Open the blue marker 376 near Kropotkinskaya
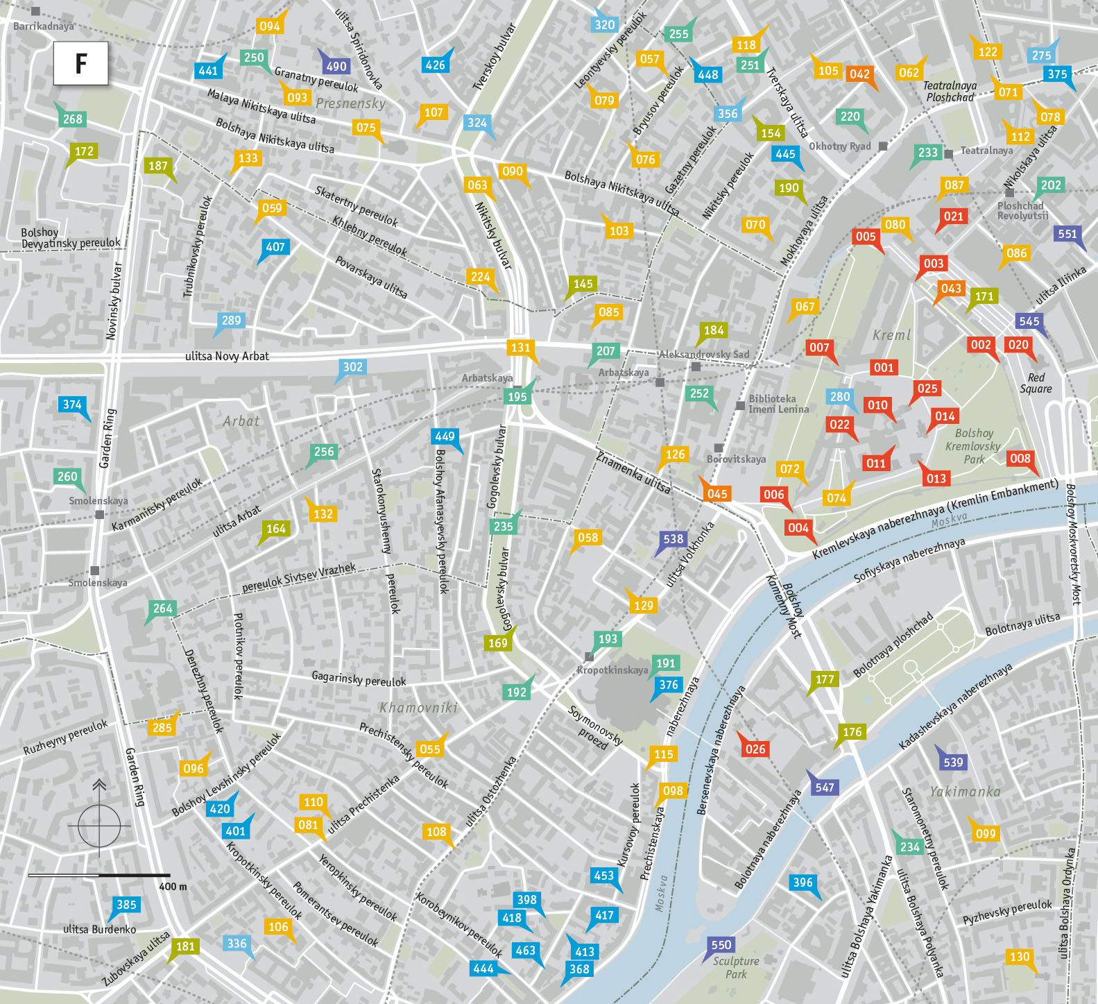 point(668,685)
